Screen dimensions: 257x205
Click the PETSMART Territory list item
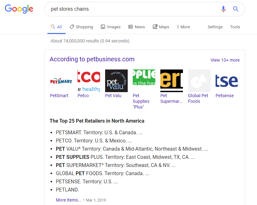[x=99, y=132]
